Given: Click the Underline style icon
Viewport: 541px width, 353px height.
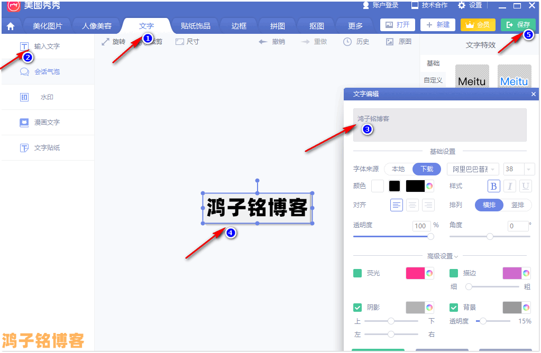Looking at the screenshot, I should pyautogui.click(x=526, y=186).
